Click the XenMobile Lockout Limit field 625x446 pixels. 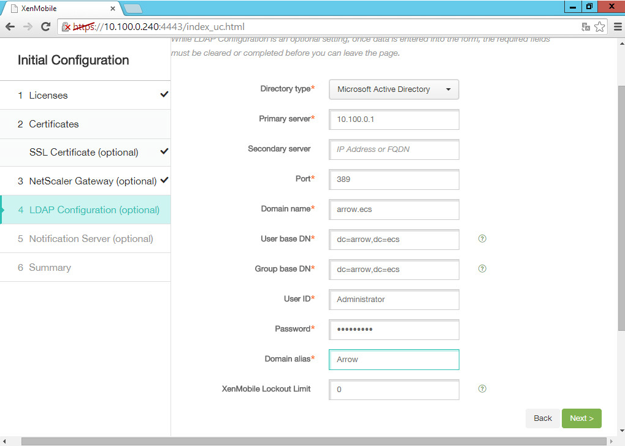pyautogui.click(x=394, y=390)
